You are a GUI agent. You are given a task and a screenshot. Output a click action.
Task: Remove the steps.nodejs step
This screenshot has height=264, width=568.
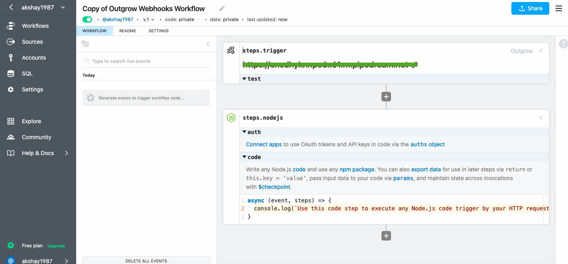(541, 118)
